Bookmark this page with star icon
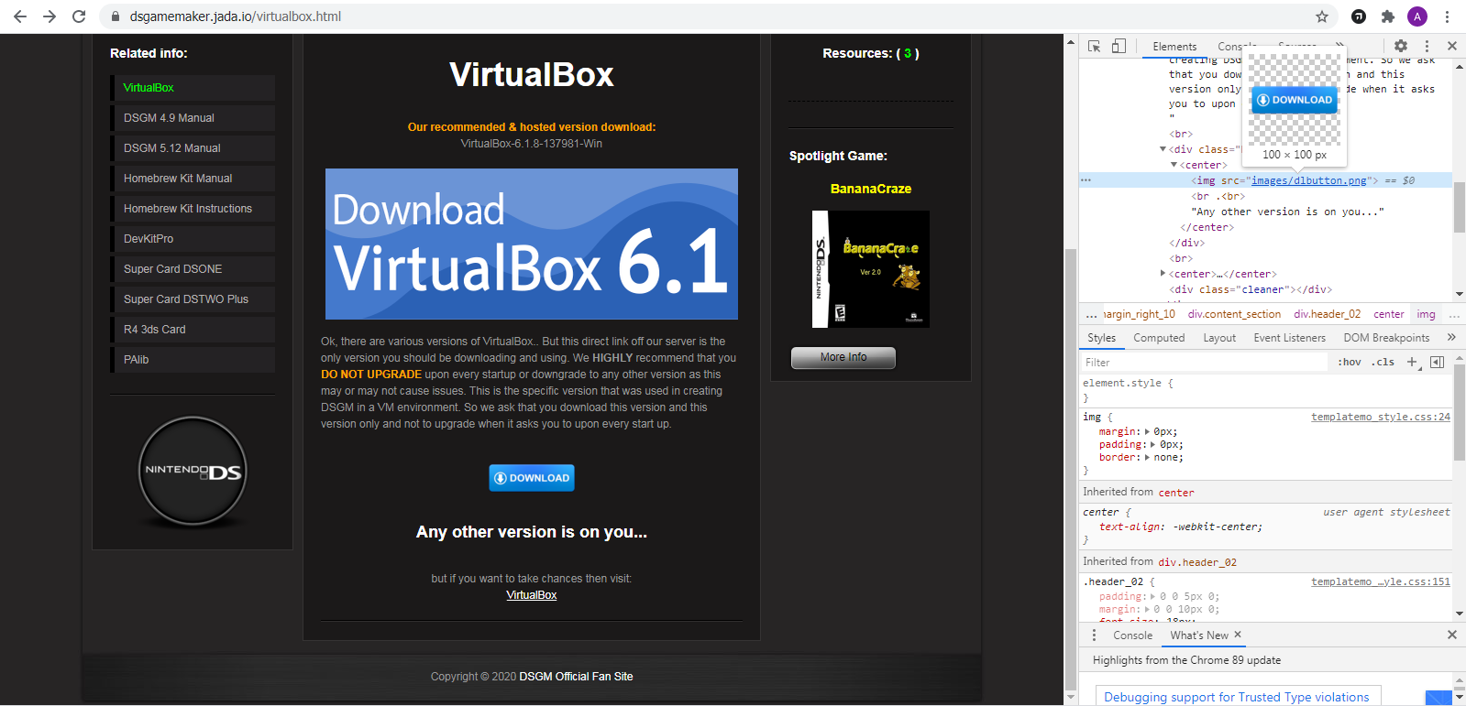 tap(1321, 16)
